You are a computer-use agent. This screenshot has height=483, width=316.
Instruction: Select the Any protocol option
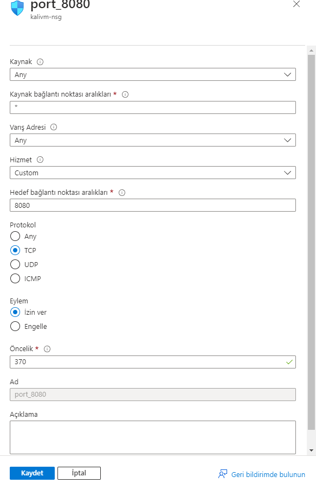(15, 236)
